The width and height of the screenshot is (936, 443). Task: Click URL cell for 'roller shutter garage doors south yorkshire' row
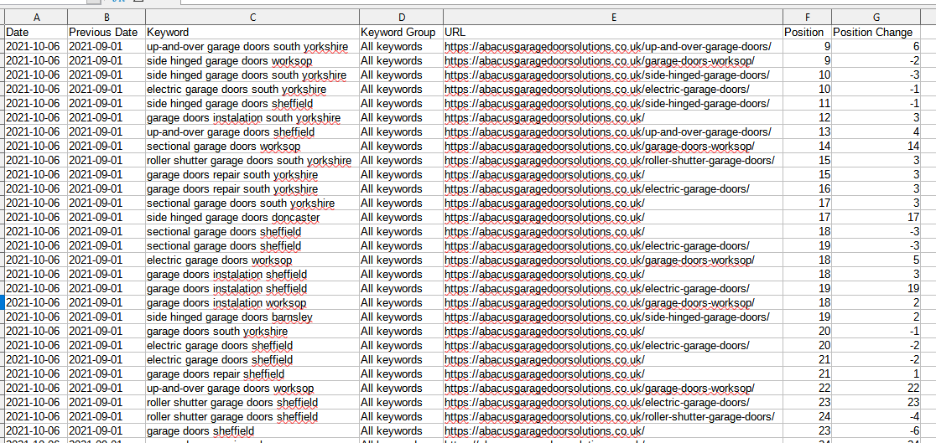tap(613, 161)
